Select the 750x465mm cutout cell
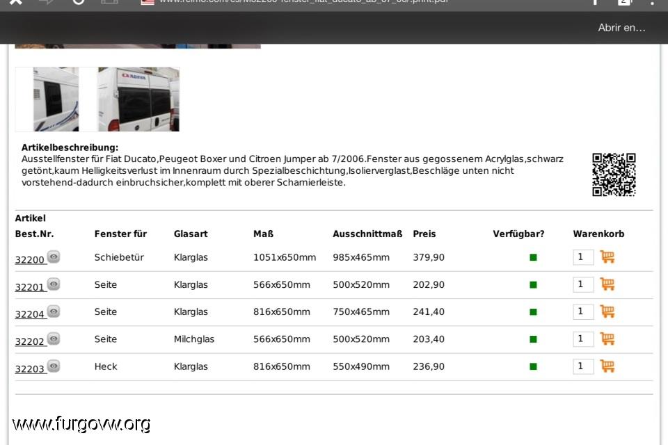 (361, 311)
